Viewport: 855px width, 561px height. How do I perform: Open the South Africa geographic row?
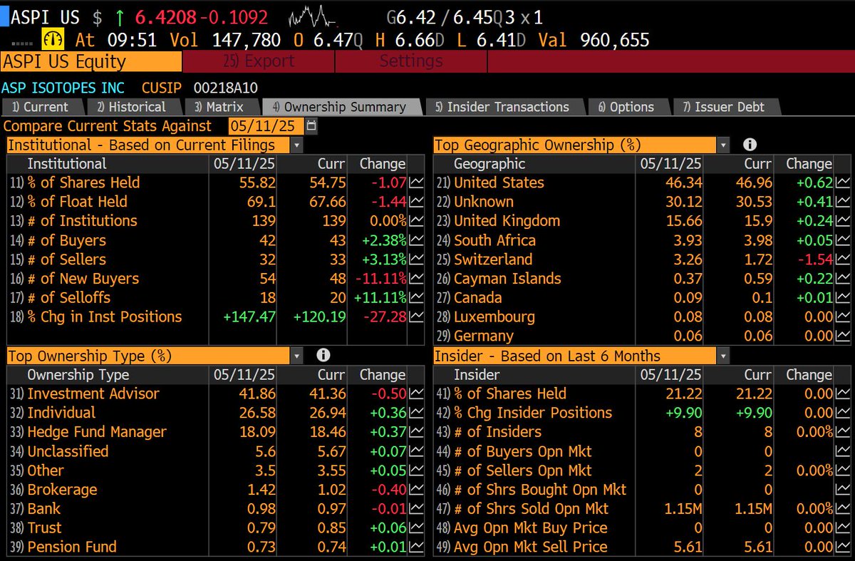pos(643,240)
